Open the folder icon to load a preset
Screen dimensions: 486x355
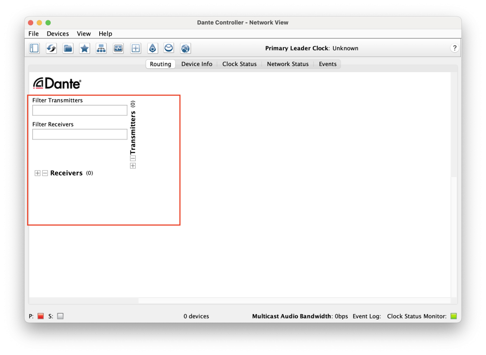tap(68, 48)
